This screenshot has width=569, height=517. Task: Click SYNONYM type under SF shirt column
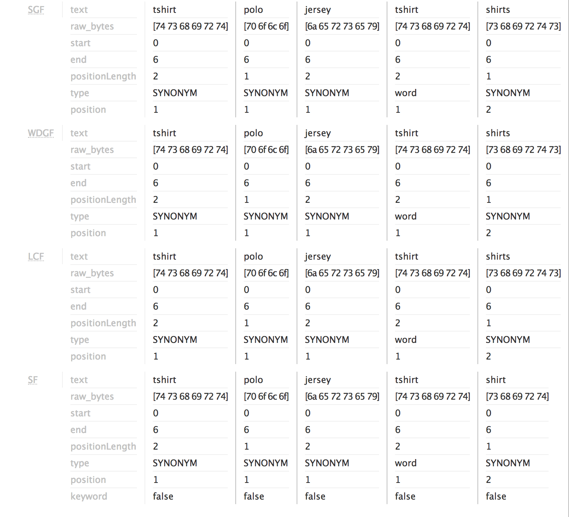(508, 463)
